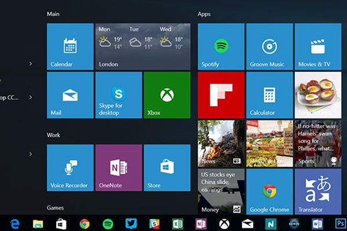The image size is (347, 231).
Task: Launch the Spotify tile
Action: click(x=221, y=47)
